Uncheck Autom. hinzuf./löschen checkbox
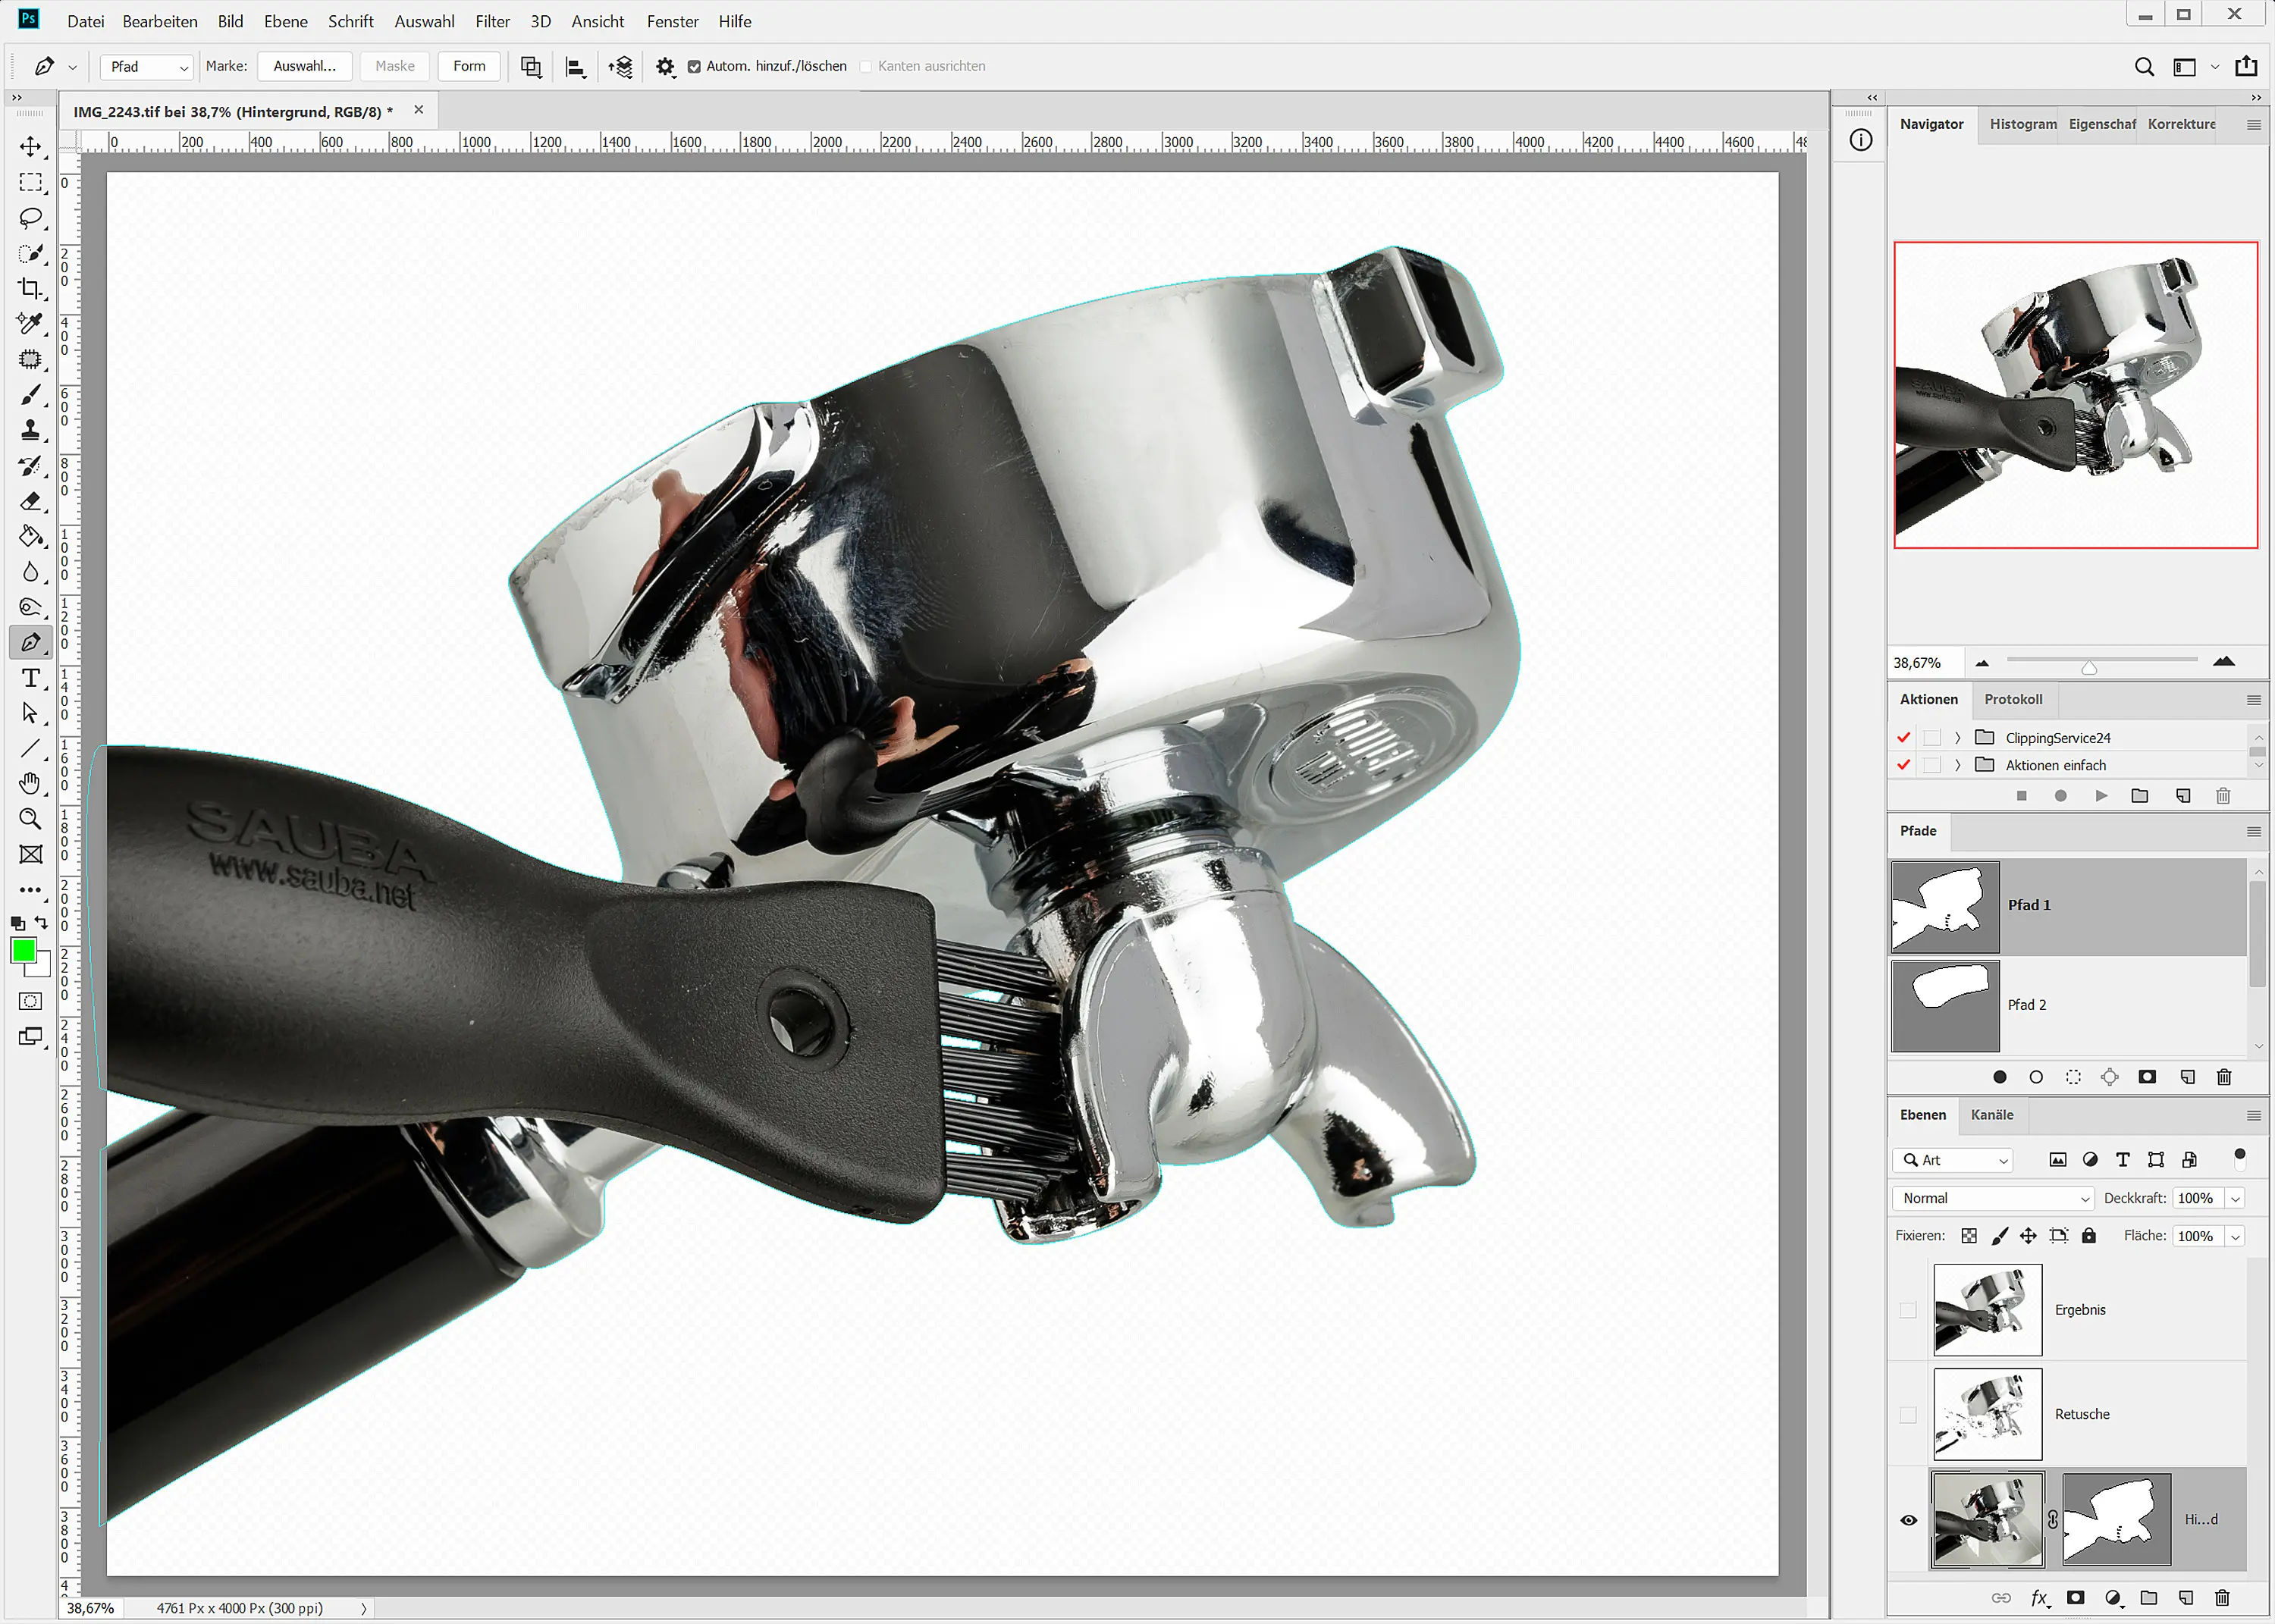 [694, 66]
